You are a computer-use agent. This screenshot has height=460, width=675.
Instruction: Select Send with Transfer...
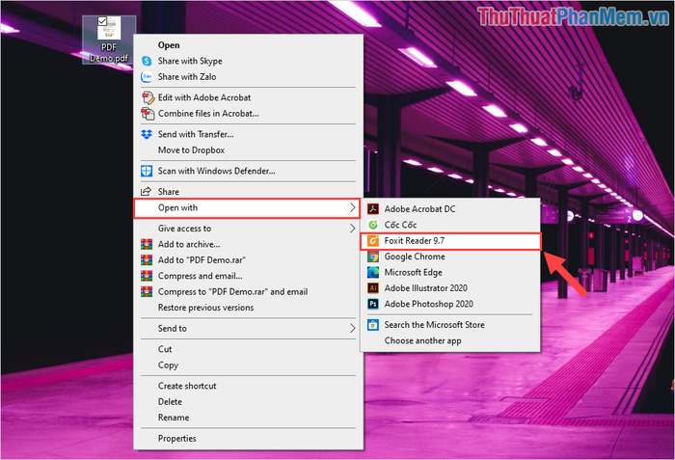click(248, 134)
